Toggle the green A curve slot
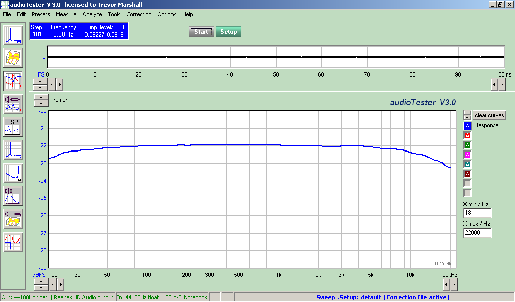The height and width of the screenshot is (302, 515). point(467,145)
